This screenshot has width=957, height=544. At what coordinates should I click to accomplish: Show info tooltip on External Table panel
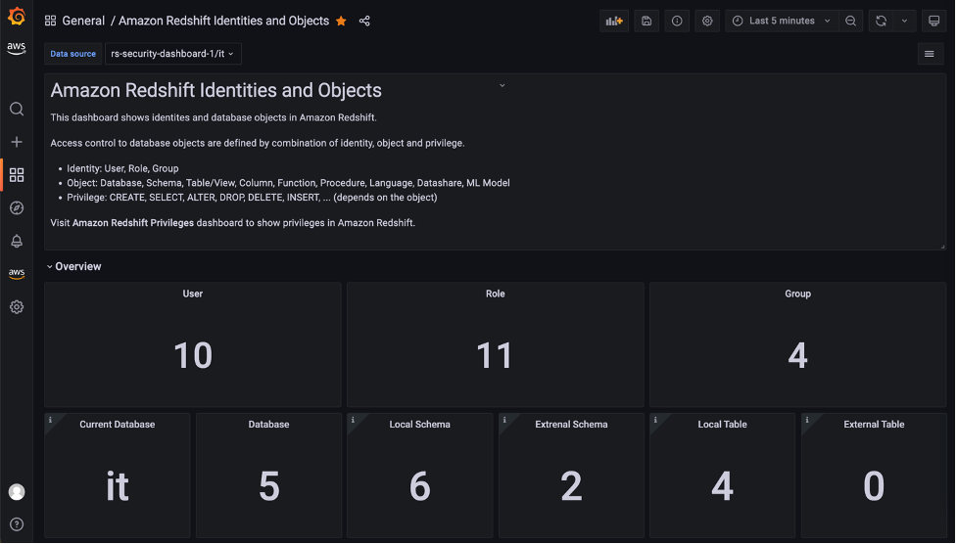[807, 420]
